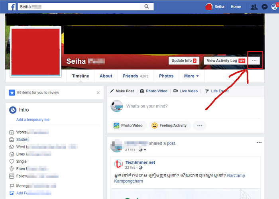
Task: Open the shared post options ellipsis
Action: 259,142
